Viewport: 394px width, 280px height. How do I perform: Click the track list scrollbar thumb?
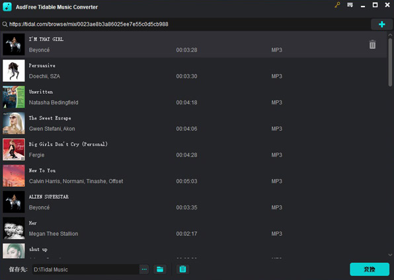click(x=390, y=62)
